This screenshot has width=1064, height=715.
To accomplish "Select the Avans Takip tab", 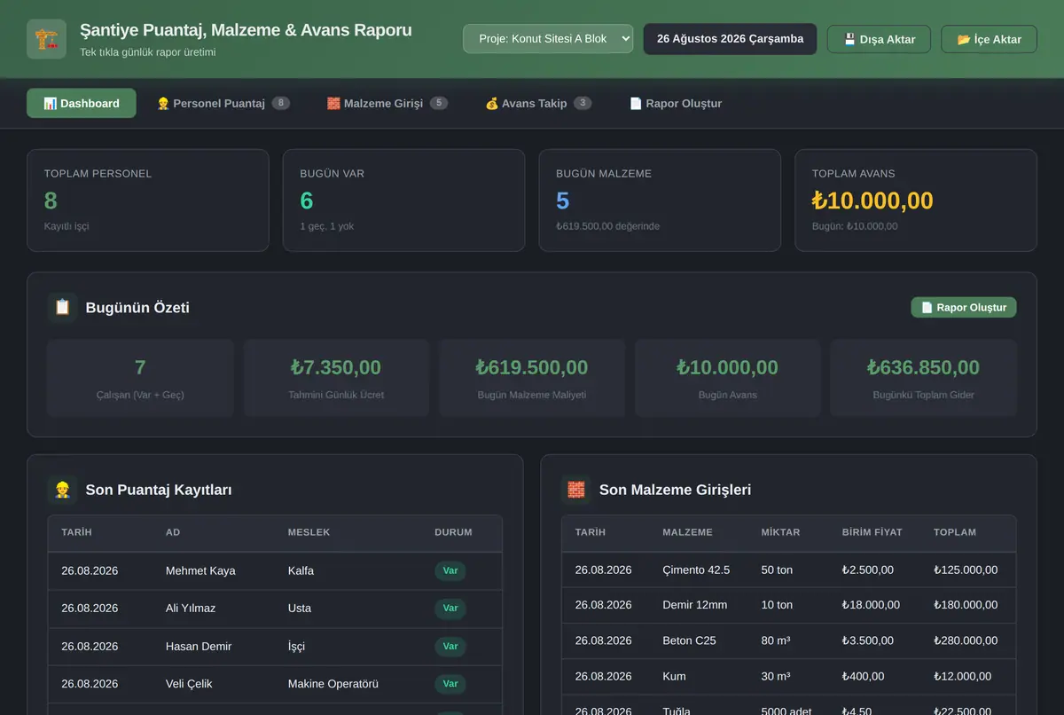I will tap(538, 103).
